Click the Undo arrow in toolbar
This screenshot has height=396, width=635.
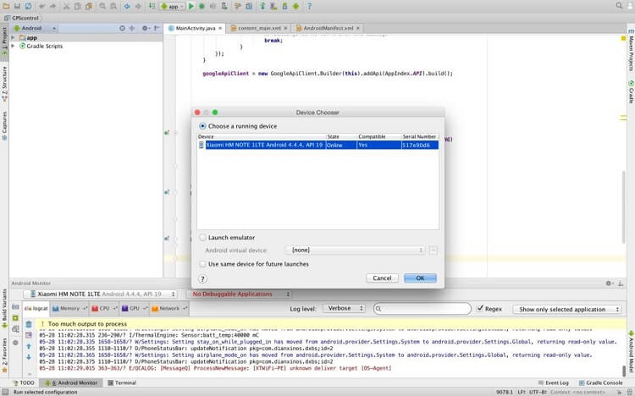41,6
